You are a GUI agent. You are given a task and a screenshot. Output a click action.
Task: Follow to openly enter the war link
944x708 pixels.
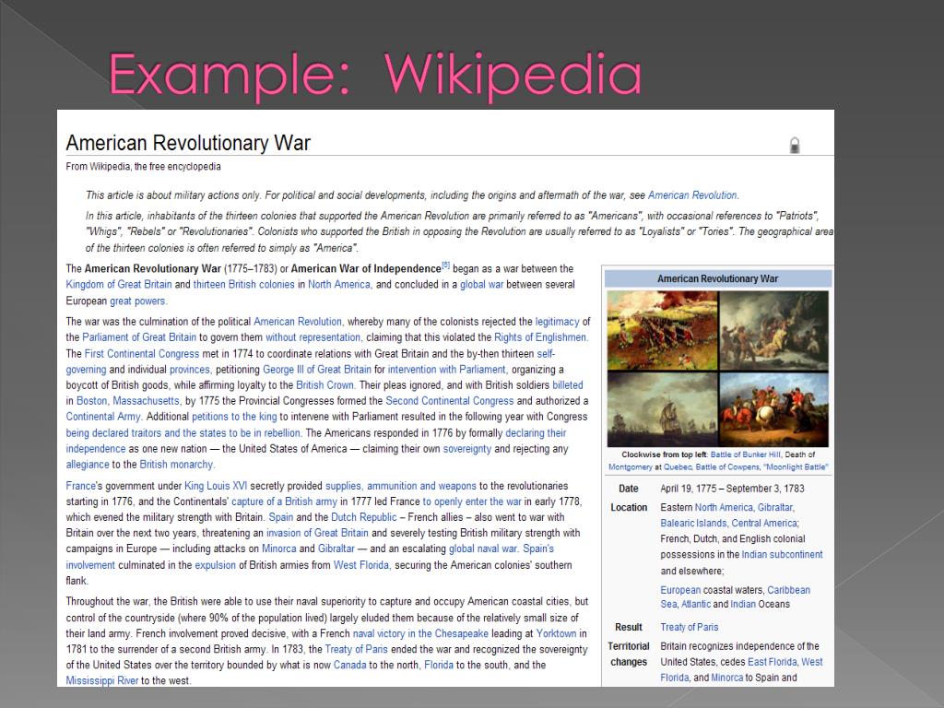472,501
